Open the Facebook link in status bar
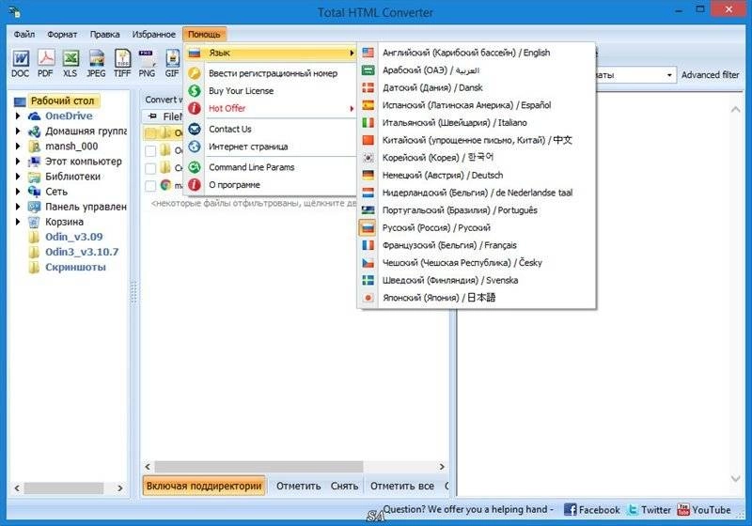 point(591,509)
